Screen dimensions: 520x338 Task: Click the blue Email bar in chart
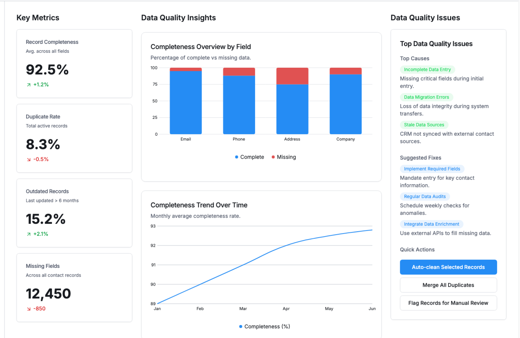click(x=186, y=103)
